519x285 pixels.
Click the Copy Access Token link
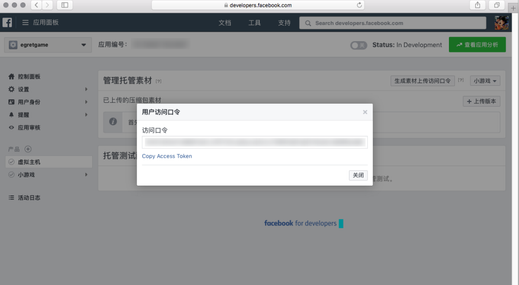click(x=168, y=156)
